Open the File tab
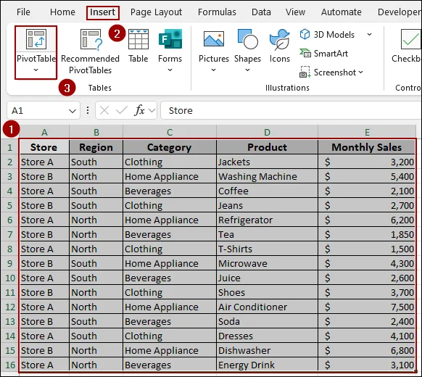The width and height of the screenshot is (422, 377). (23, 12)
